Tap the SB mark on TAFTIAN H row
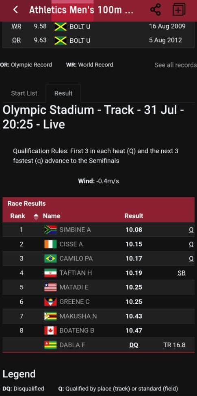The width and height of the screenshot is (197, 396). pos(182,273)
